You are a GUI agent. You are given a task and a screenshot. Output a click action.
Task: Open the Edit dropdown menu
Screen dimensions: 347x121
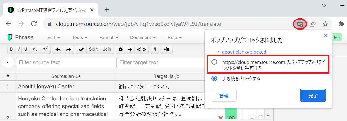pyautogui.click(x=54, y=38)
